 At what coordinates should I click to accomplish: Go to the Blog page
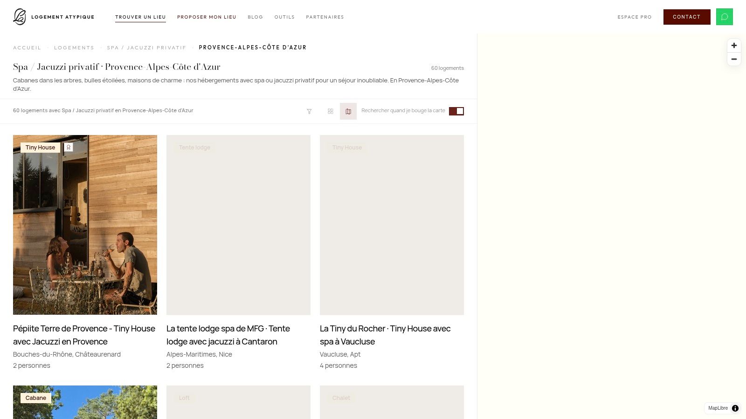[256, 17]
